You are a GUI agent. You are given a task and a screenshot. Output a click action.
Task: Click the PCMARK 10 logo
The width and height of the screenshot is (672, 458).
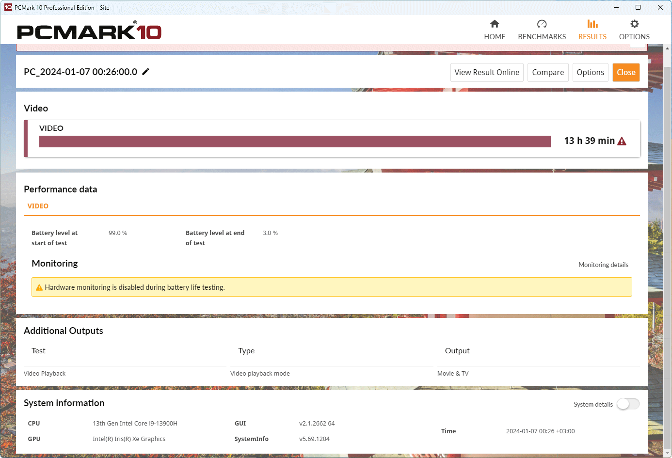click(89, 31)
